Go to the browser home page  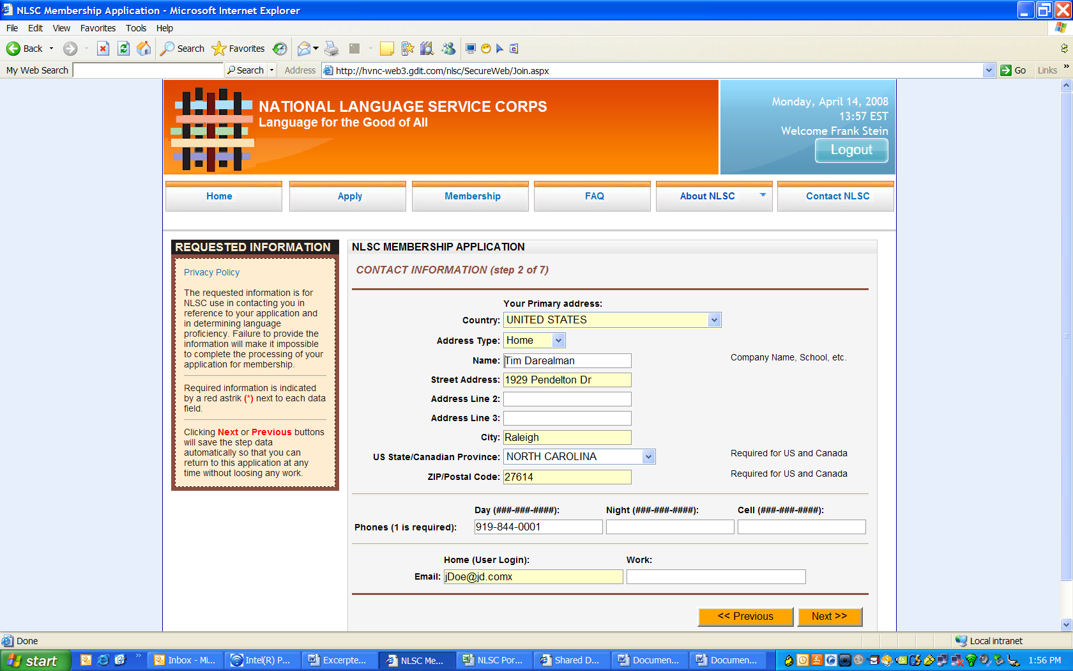pyautogui.click(x=144, y=49)
